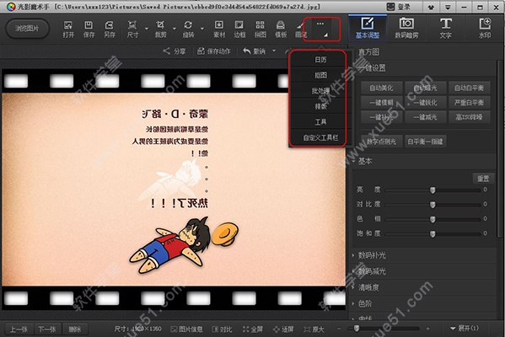Save the image with 保存 icon
The image size is (505, 337).
click(x=89, y=29)
